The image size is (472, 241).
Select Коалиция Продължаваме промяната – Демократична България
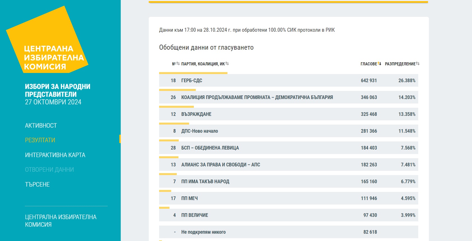point(289,97)
